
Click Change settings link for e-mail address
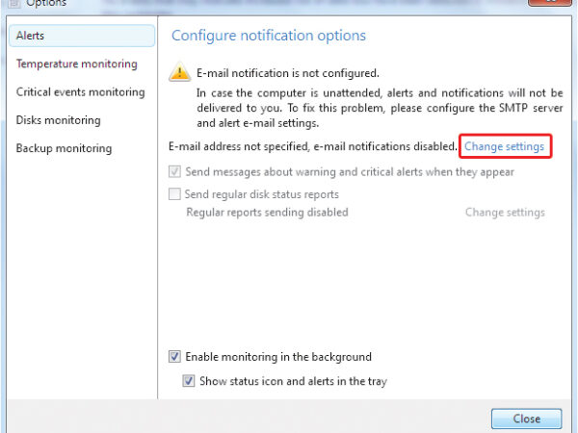505,146
